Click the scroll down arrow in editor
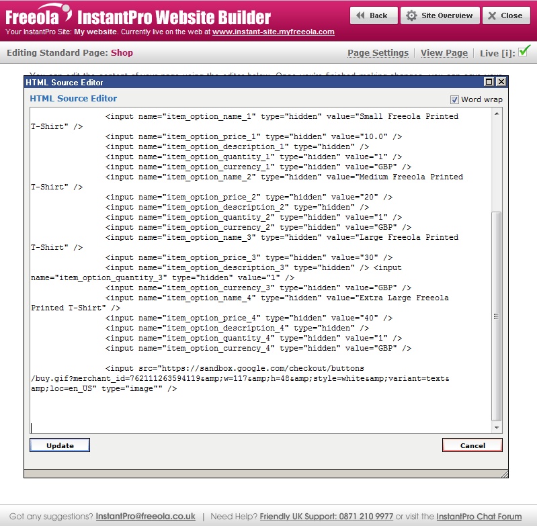This screenshot has width=537, height=526. click(497, 427)
